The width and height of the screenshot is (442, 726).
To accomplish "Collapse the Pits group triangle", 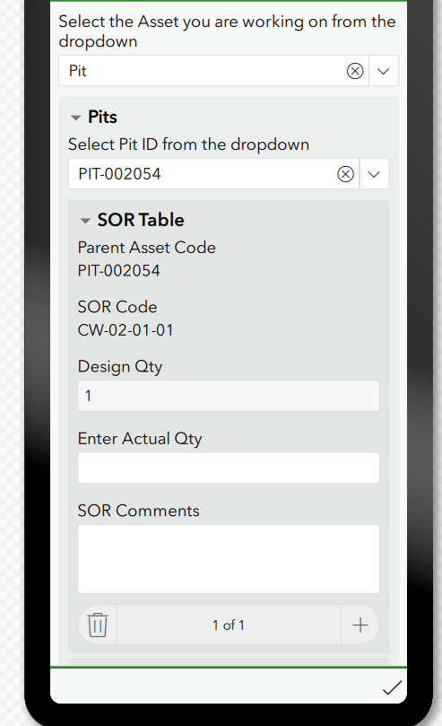I will point(75,118).
